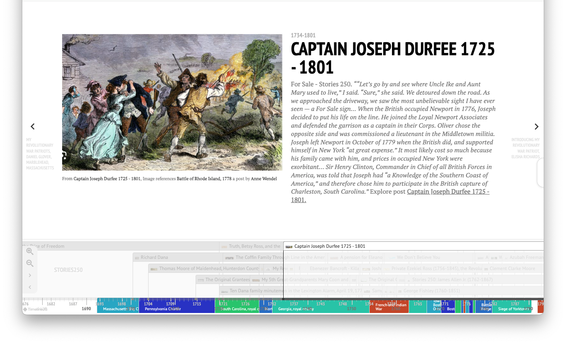Select My 5th Great-Grandparents Mary Coon marker

click(x=300, y=280)
